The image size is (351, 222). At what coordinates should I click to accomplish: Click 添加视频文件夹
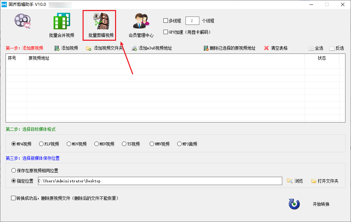click(x=104, y=48)
